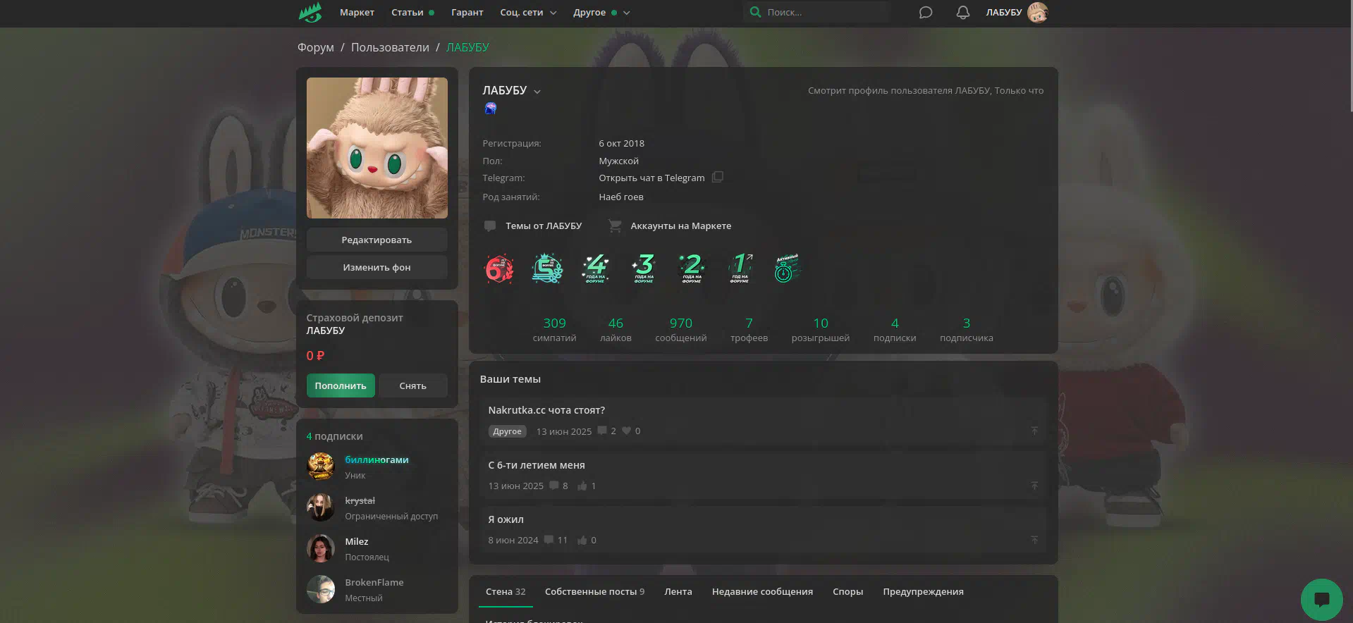
Task: Pin the Nakrutka.cc thread with arrow icon
Action: click(x=1034, y=431)
